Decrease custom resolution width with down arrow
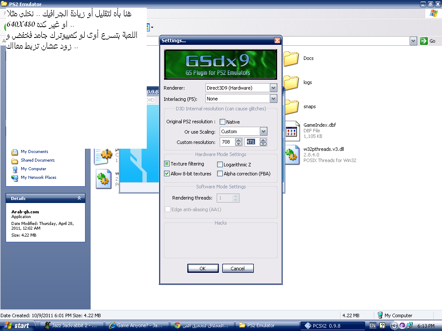 (x=238, y=144)
